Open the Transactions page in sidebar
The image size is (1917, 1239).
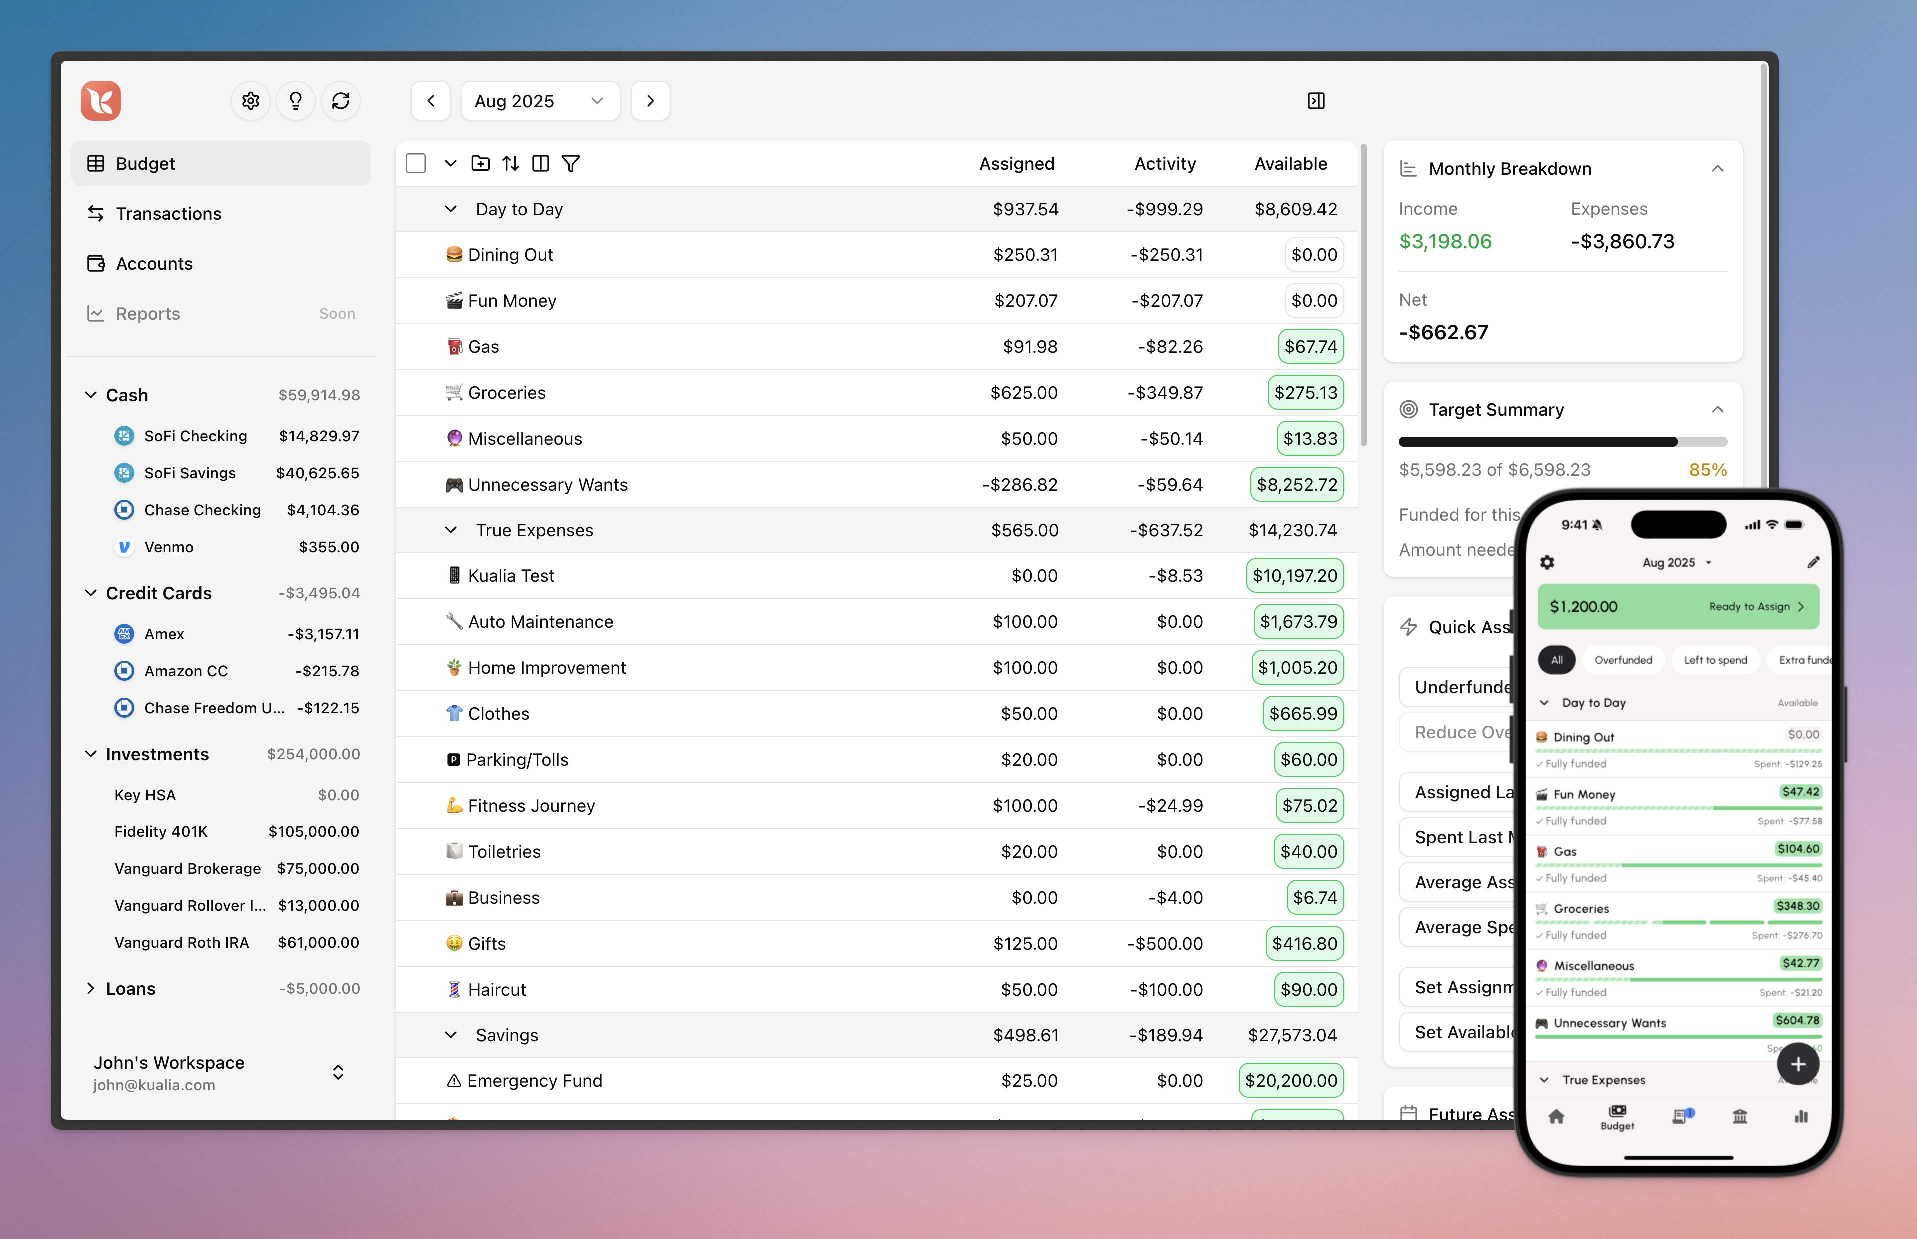(169, 214)
